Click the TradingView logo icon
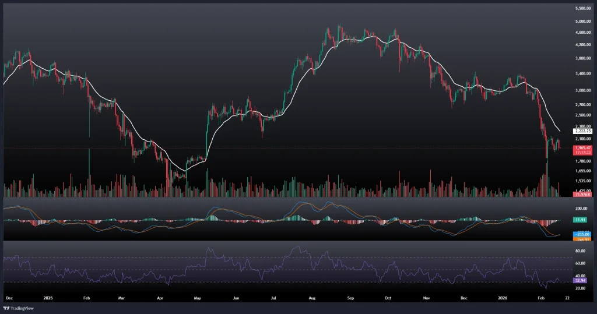Image resolution: width=597 pixels, height=314 pixels. tap(6, 308)
